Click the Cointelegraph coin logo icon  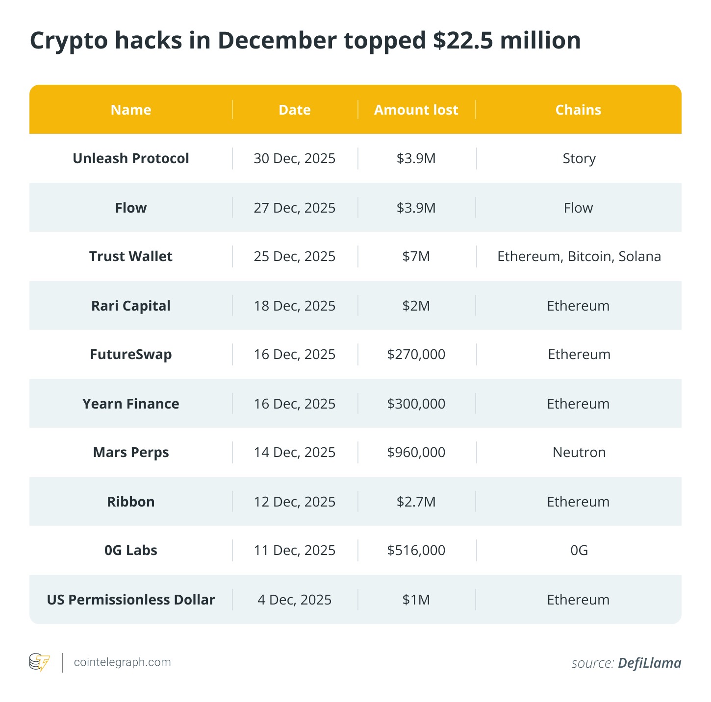point(40,662)
